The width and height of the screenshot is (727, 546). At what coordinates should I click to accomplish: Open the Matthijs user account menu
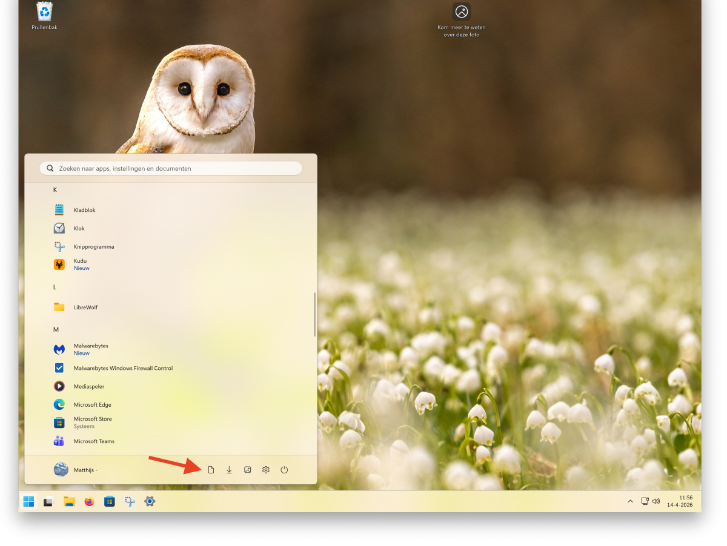tap(76, 470)
